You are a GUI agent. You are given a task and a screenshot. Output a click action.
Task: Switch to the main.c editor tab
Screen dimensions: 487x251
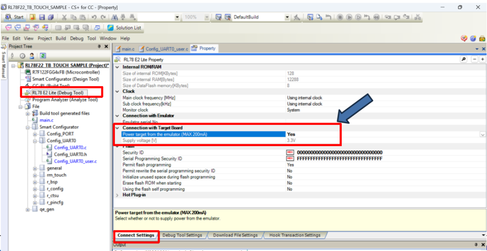(125, 49)
